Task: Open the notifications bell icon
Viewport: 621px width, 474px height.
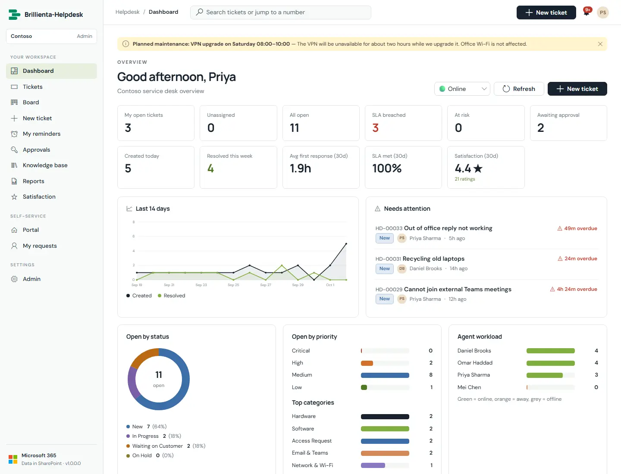Action: (x=586, y=12)
